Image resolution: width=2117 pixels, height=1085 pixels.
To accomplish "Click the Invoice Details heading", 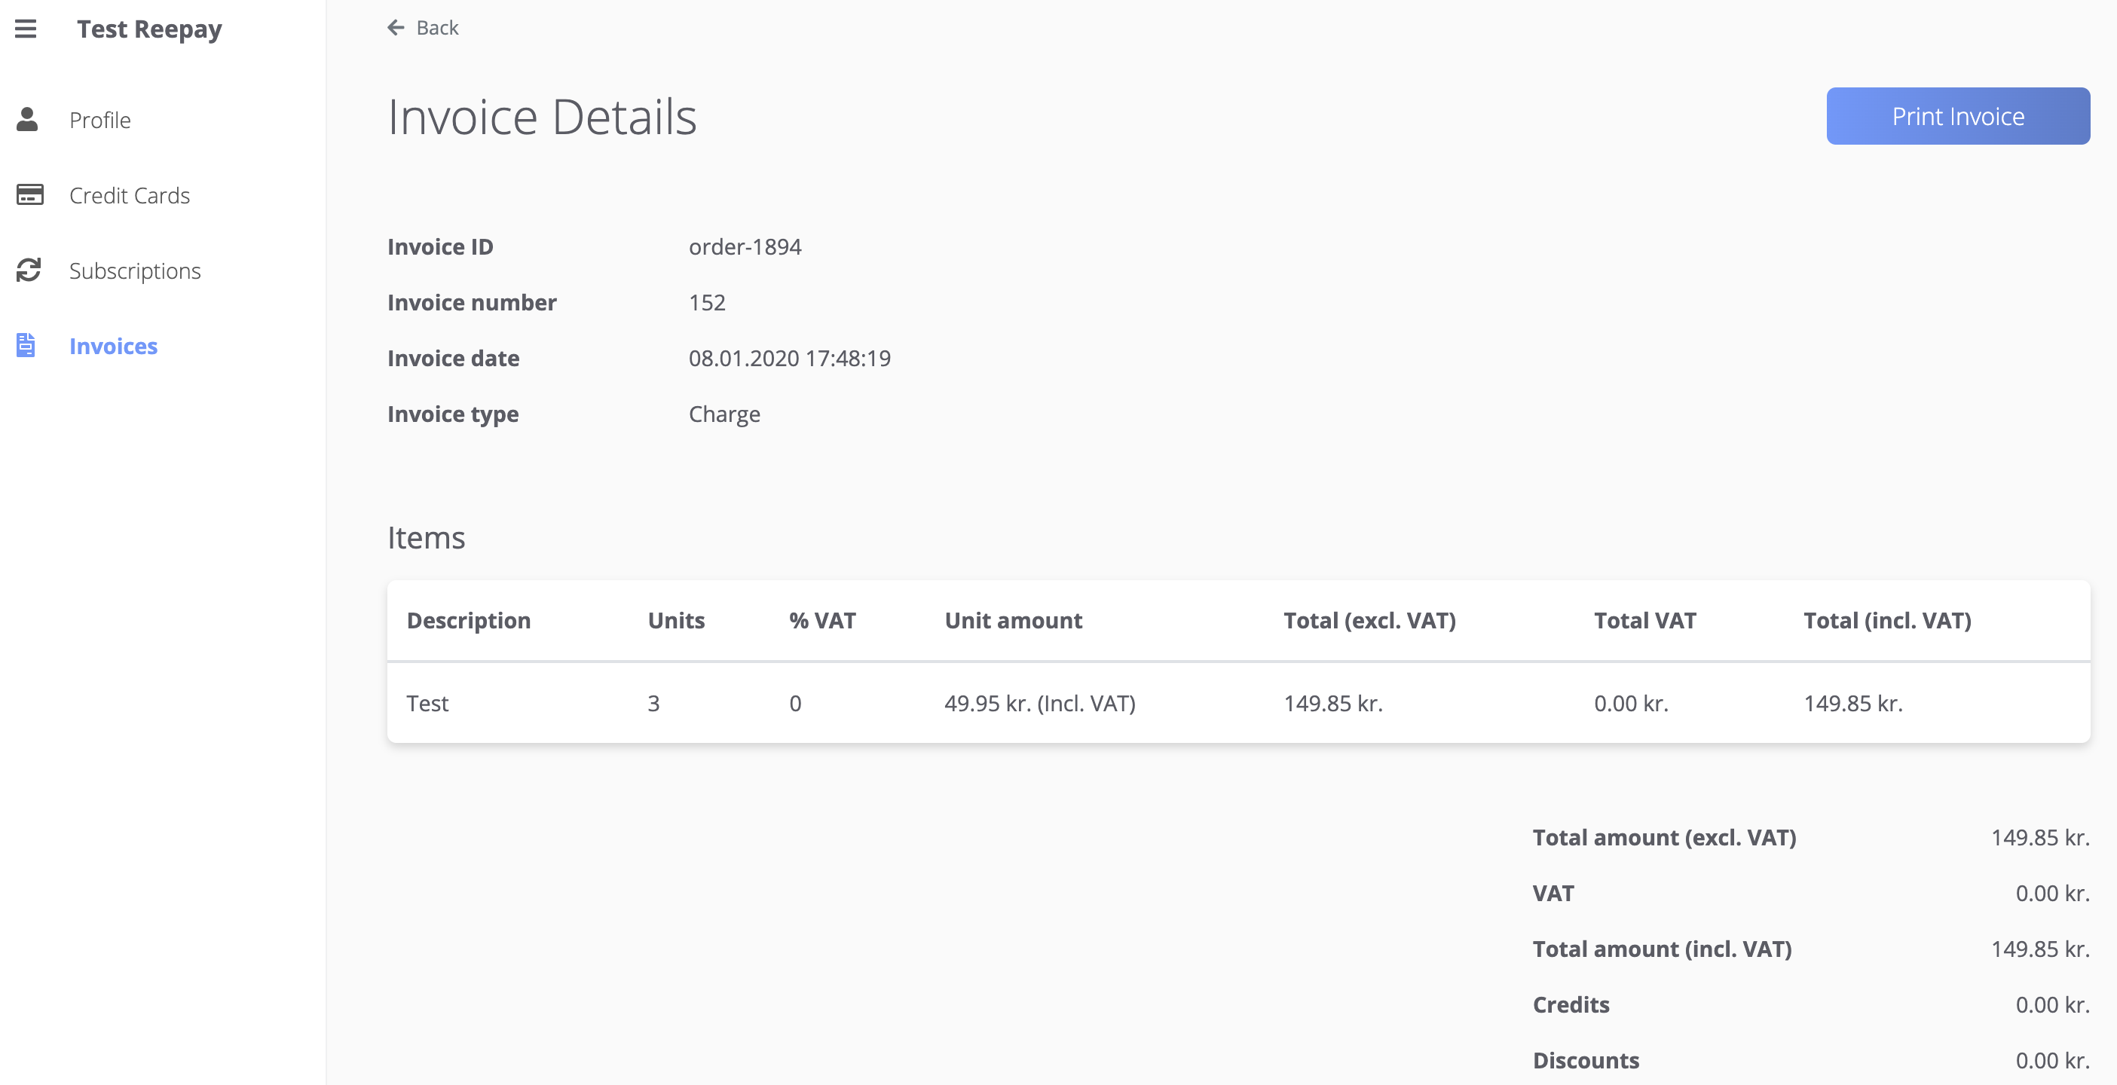I will point(542,117).
